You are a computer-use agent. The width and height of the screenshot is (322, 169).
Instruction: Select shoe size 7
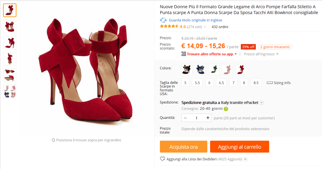233,83
